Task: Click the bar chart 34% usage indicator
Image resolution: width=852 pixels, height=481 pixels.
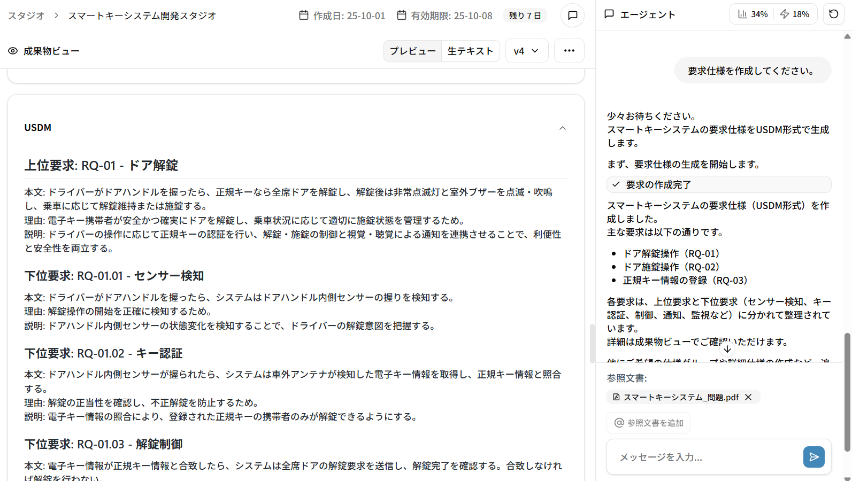Action: pos(753,14)
